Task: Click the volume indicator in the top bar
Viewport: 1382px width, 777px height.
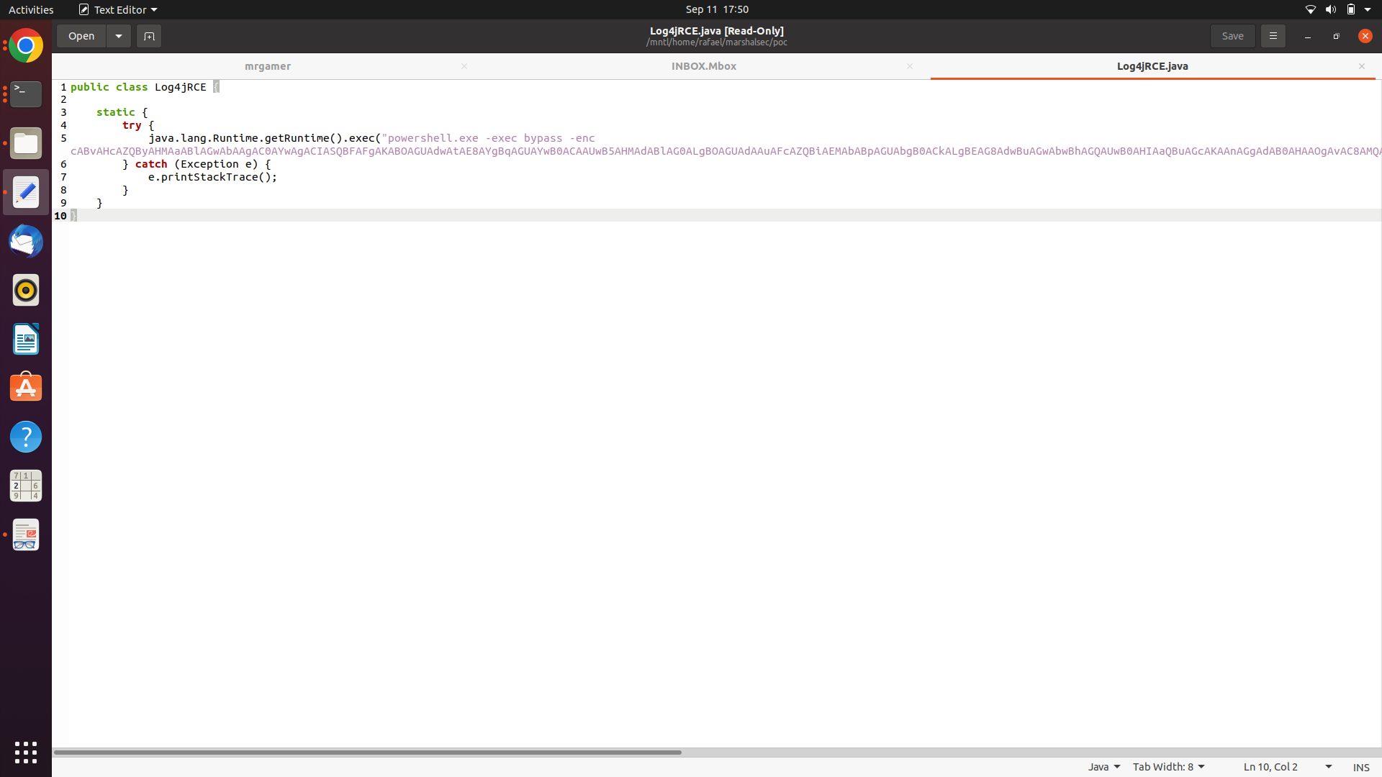Action: pos(1331,9)
